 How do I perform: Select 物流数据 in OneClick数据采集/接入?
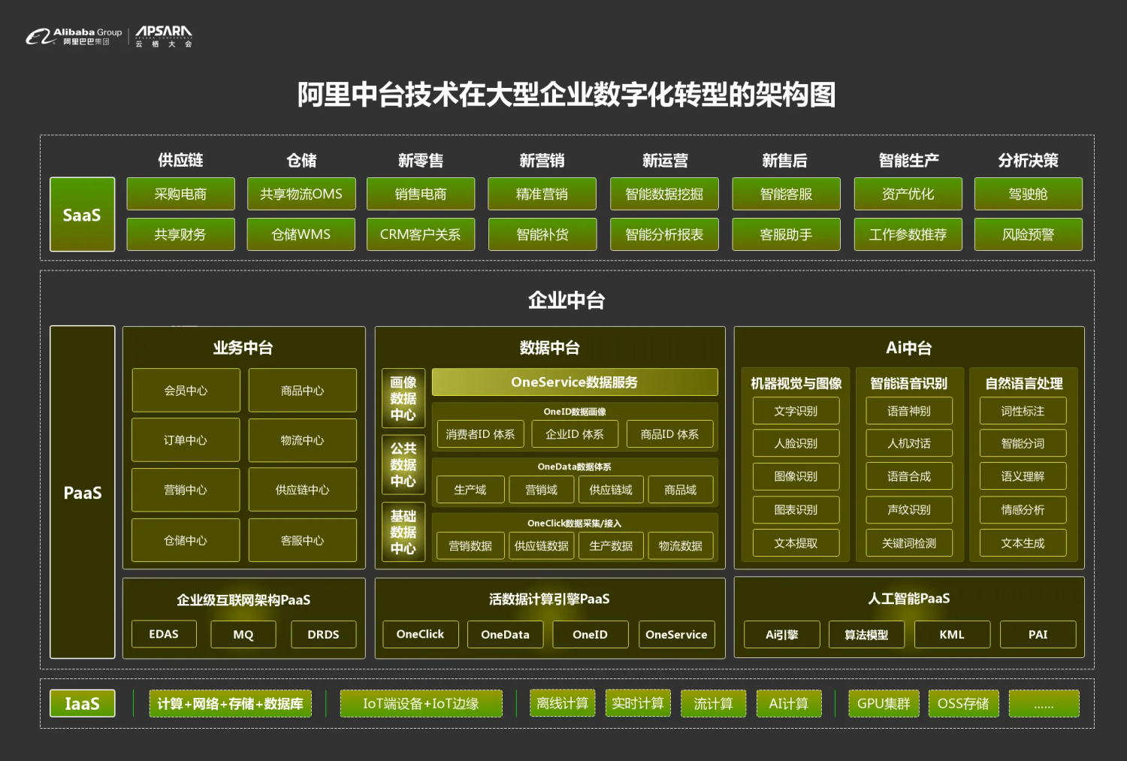pyautogui.click(x=680, y=546)
